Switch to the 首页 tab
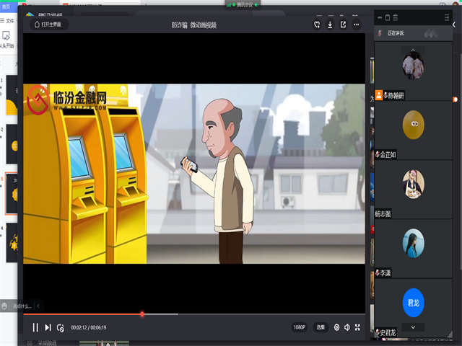The width and height of the screenshot is (462, 346). click(6, 6)
